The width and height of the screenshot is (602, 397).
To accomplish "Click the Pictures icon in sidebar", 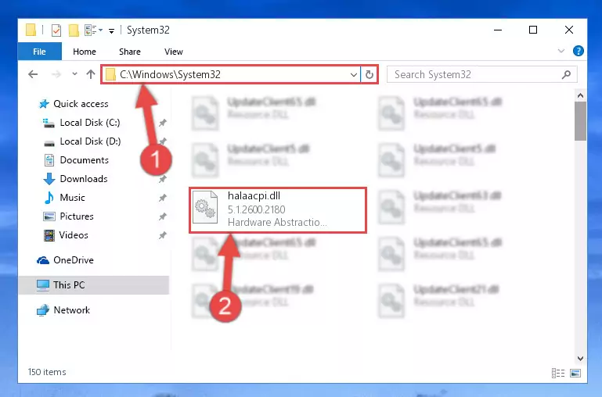I will (x=49, y=216).
